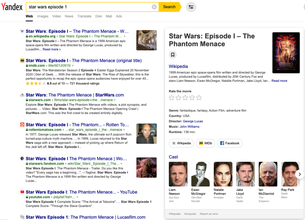Expand imdb.com result dropdown arrow
305x220 pixels.
pyautogui.click(x=73, y=65)
